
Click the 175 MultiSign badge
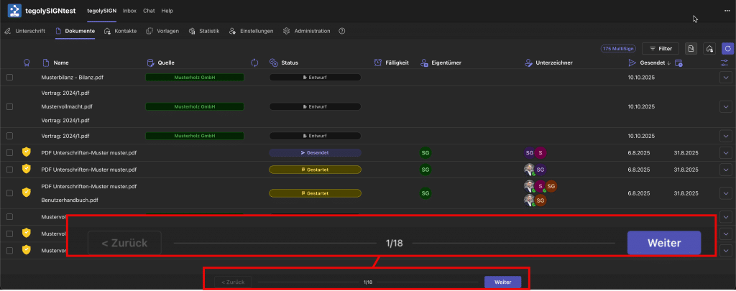[617, 48]
